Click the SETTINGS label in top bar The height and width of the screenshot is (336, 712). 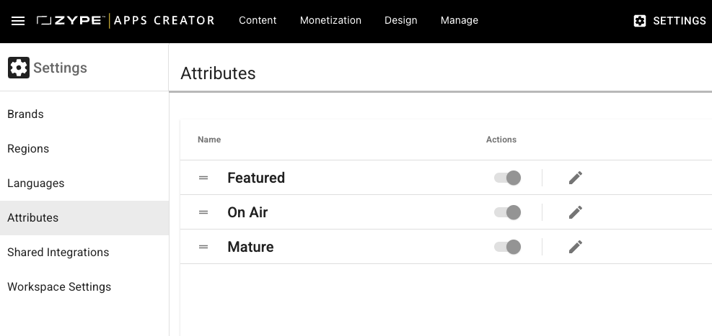point(680,21)
